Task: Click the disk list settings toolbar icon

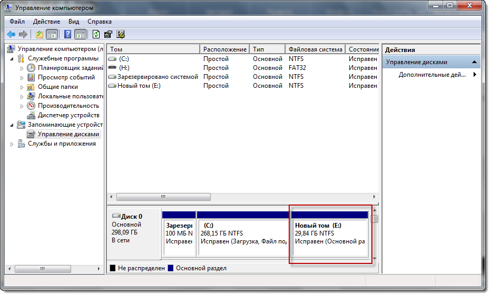Action: [x=121, y=34]
